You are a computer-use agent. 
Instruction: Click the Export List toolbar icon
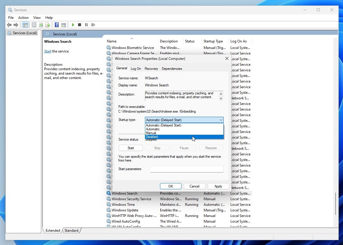48,25
